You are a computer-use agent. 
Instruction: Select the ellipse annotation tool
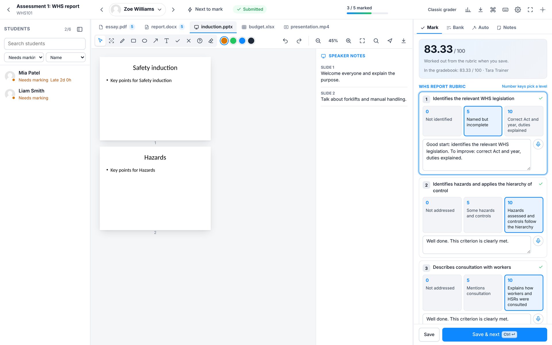click(145, 41)
